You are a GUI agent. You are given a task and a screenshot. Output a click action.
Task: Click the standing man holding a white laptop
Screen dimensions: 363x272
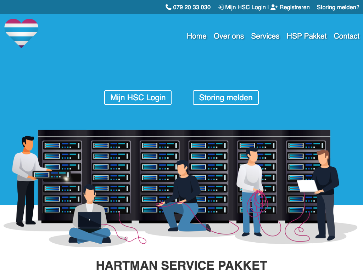click(x=324, y=191)
